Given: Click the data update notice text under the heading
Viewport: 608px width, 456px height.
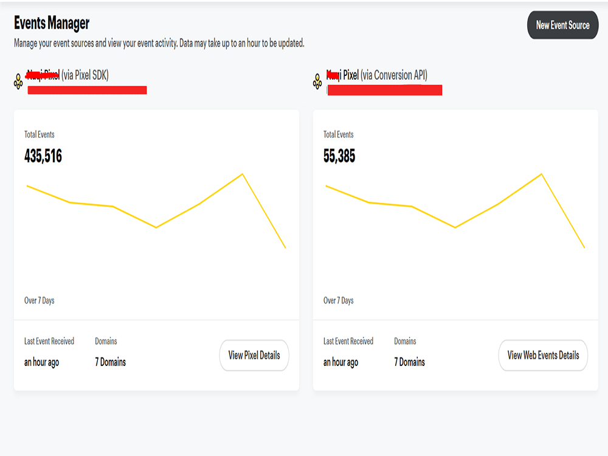Looking at the screenshot, I should 159,43.
